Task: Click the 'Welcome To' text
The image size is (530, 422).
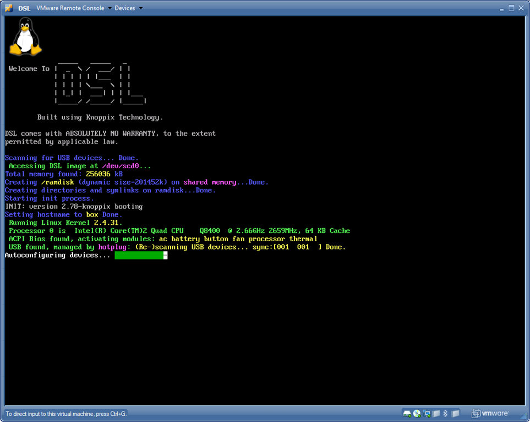Action: (29, 69)
